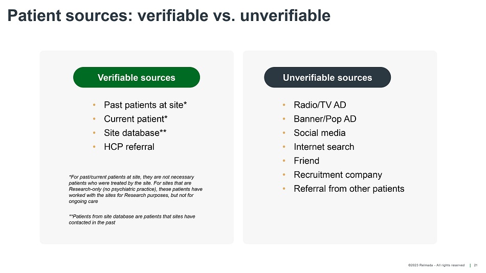
Task: Click the single-asterisk footnote about past/current patients
Action: 135,189
